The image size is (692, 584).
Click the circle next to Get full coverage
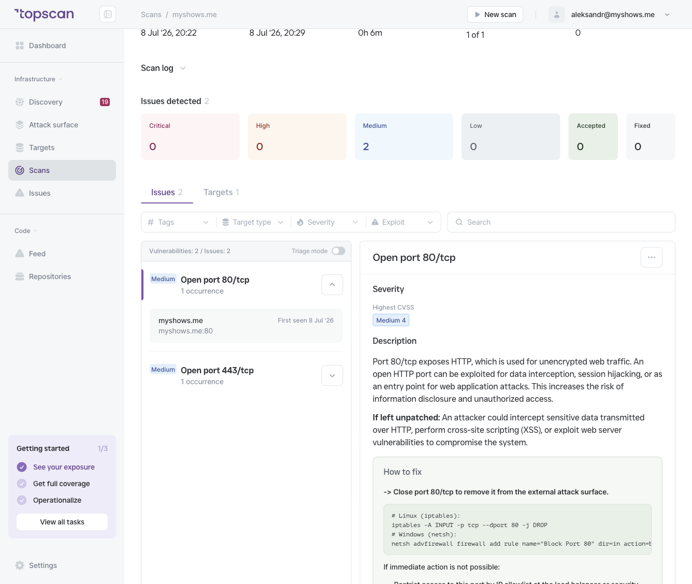[22, 484]
